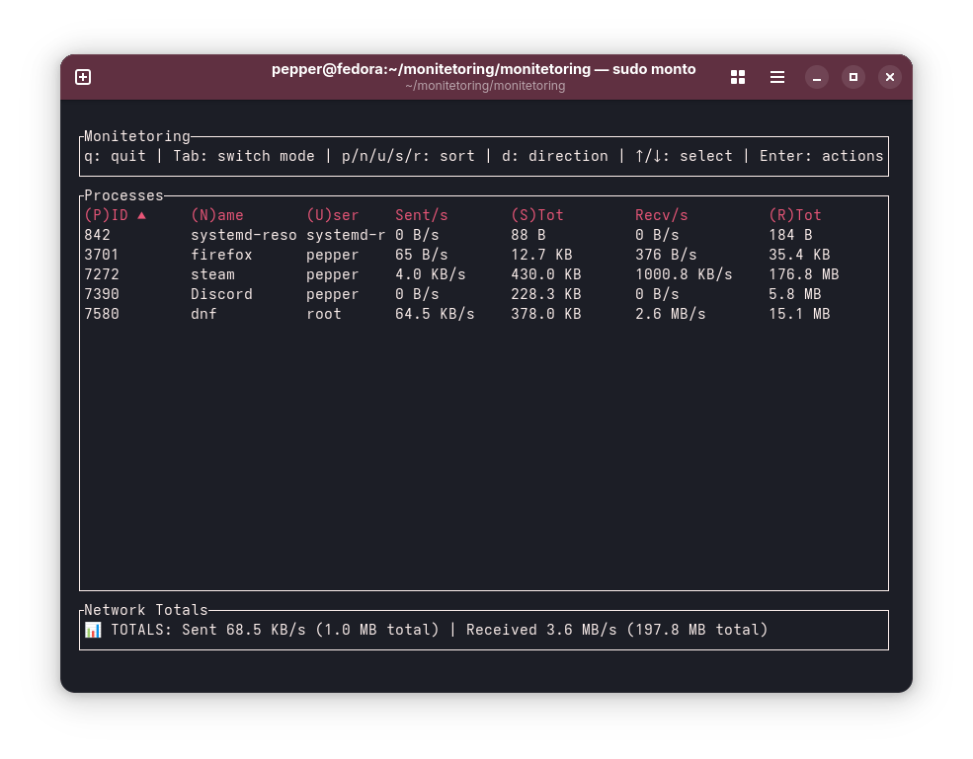Click Discord's 228.3 KB sent total

click(546, 294)
